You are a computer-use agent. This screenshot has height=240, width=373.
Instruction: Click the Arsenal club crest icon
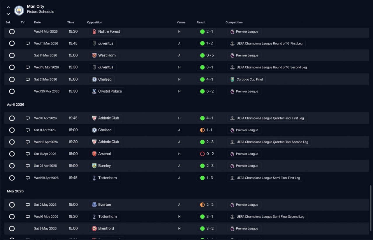pos(94,154)
